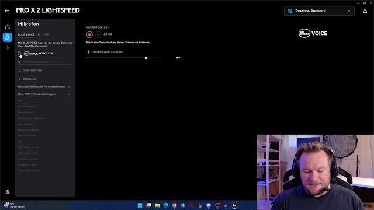This screenshot has width=374, height=210.
Task: Play back the microphone test recording
Action: point(98,34)
